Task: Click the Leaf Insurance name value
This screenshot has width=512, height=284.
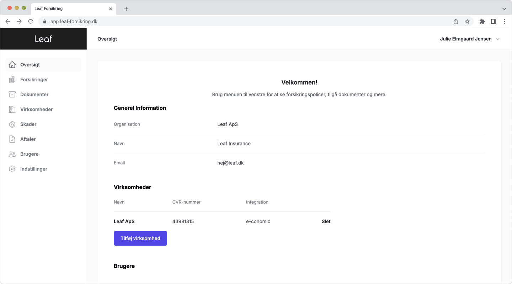Action: click(x=234, y=144)
